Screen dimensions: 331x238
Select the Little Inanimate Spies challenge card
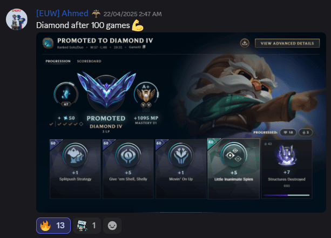(234, 168)
